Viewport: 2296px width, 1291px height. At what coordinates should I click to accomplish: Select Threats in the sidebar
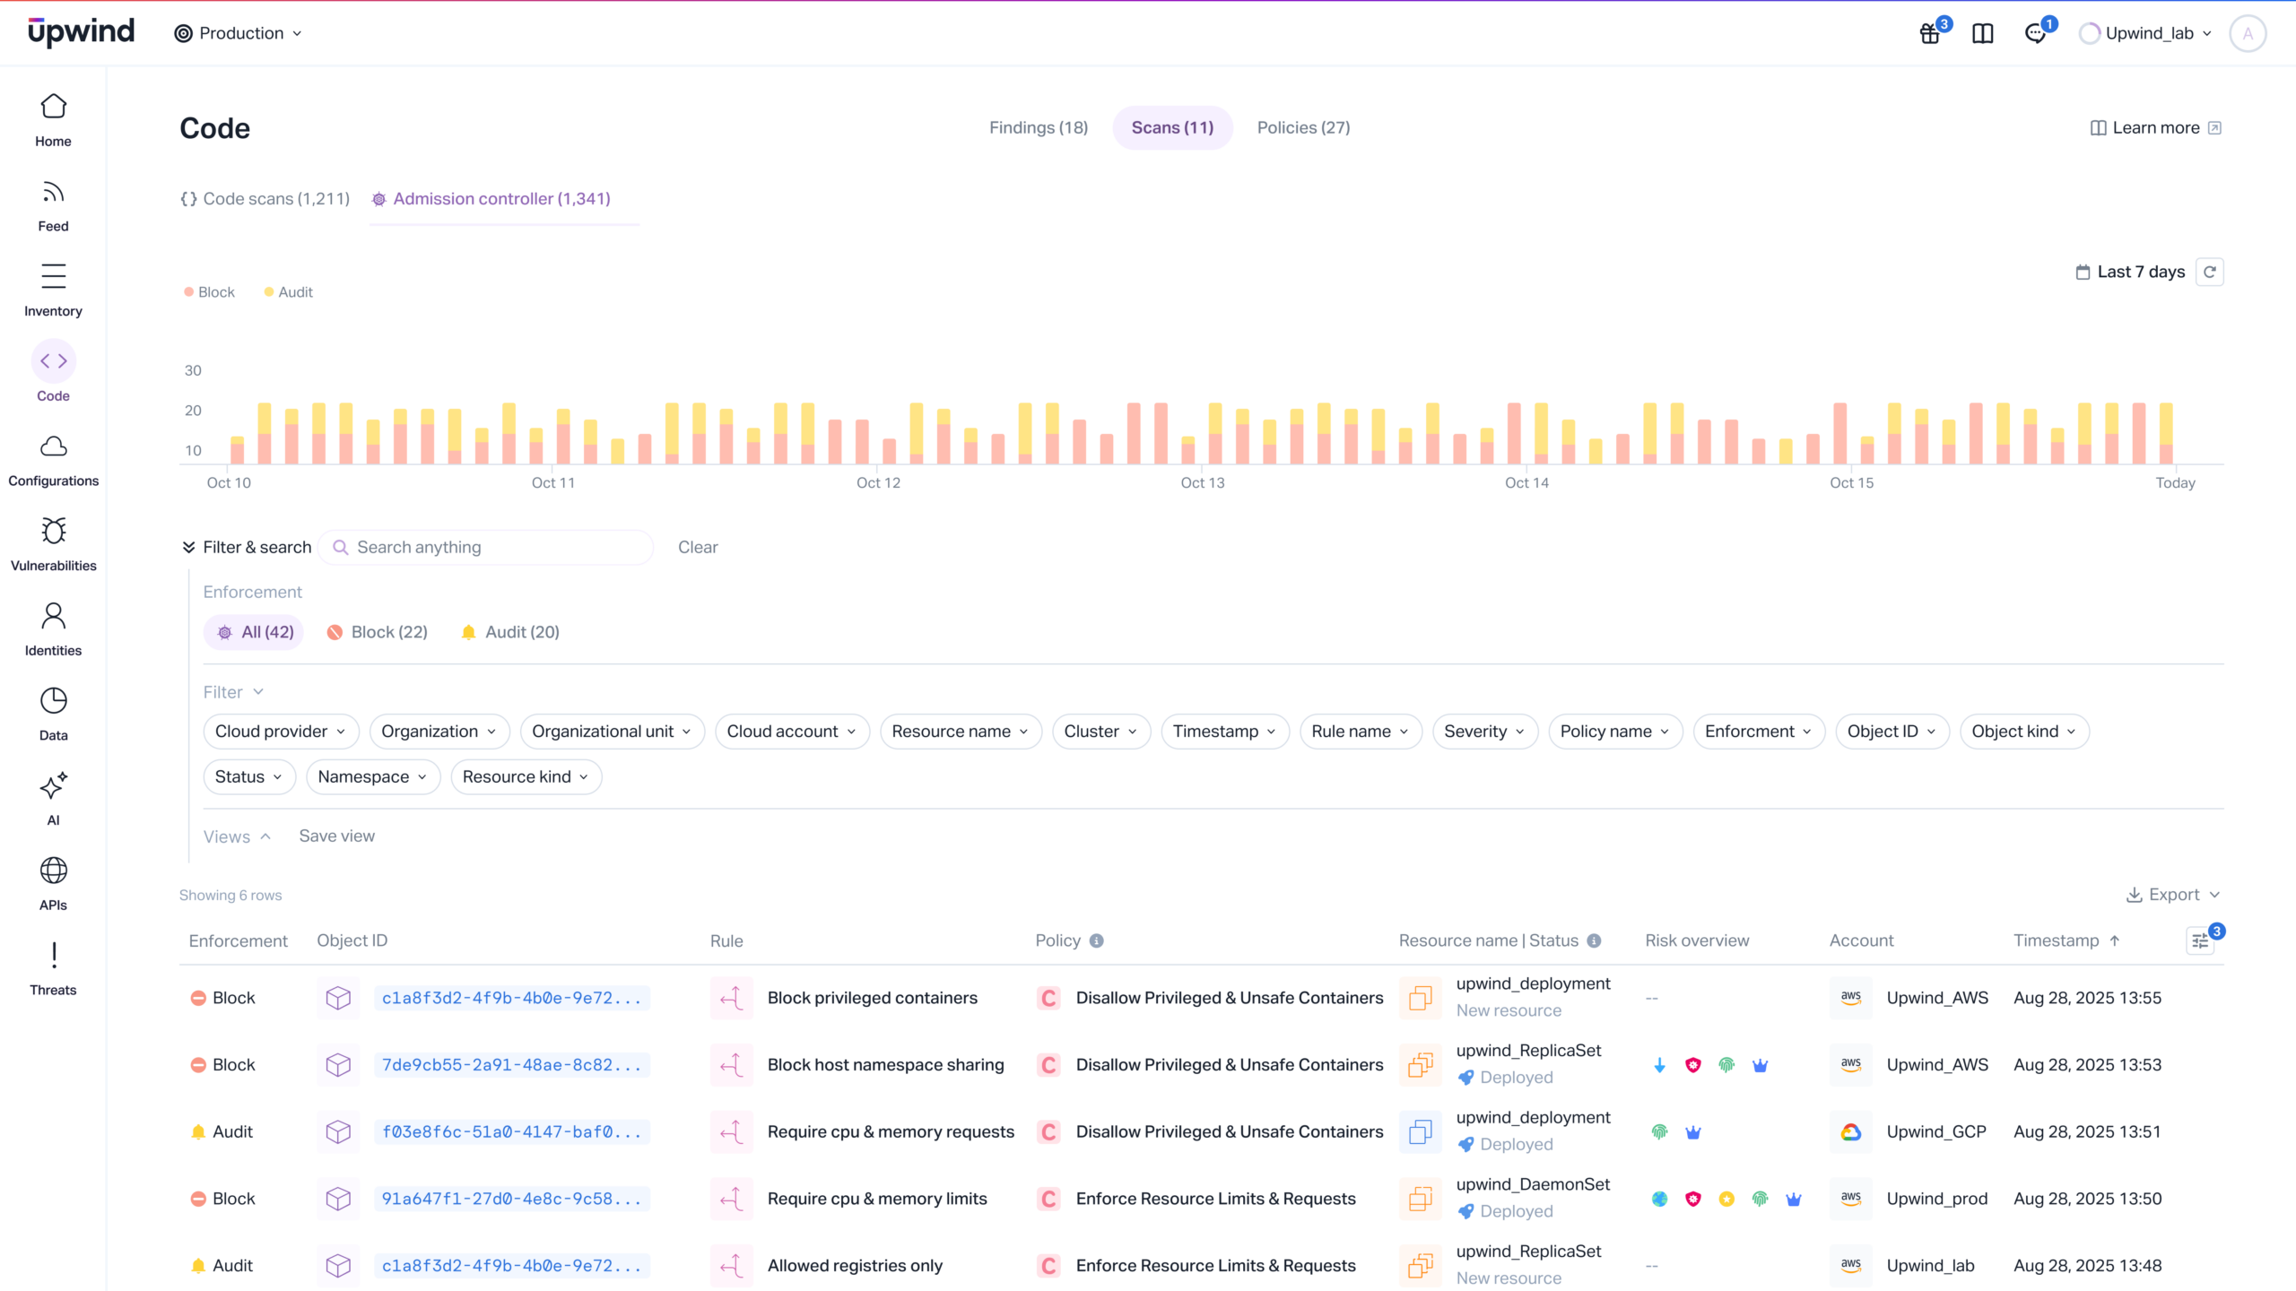(53, 966)
